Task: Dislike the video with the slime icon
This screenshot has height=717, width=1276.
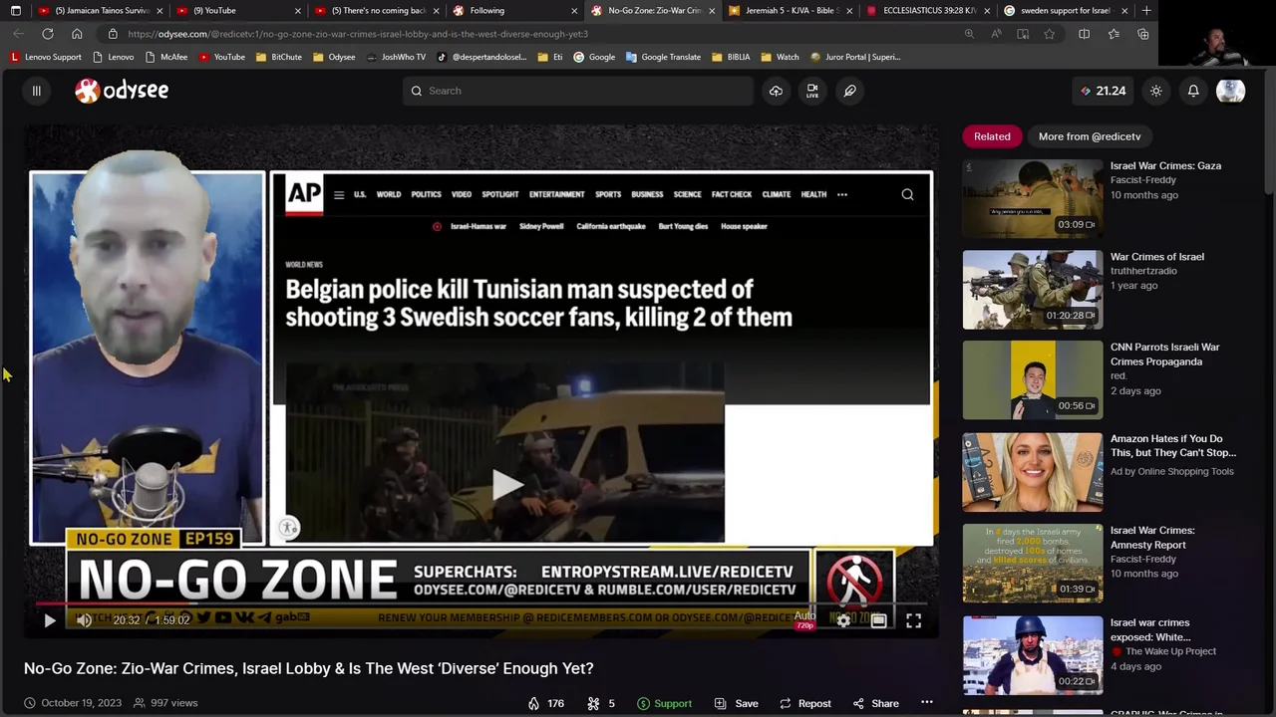Action: pyautogui.click(x=600, y=703)
